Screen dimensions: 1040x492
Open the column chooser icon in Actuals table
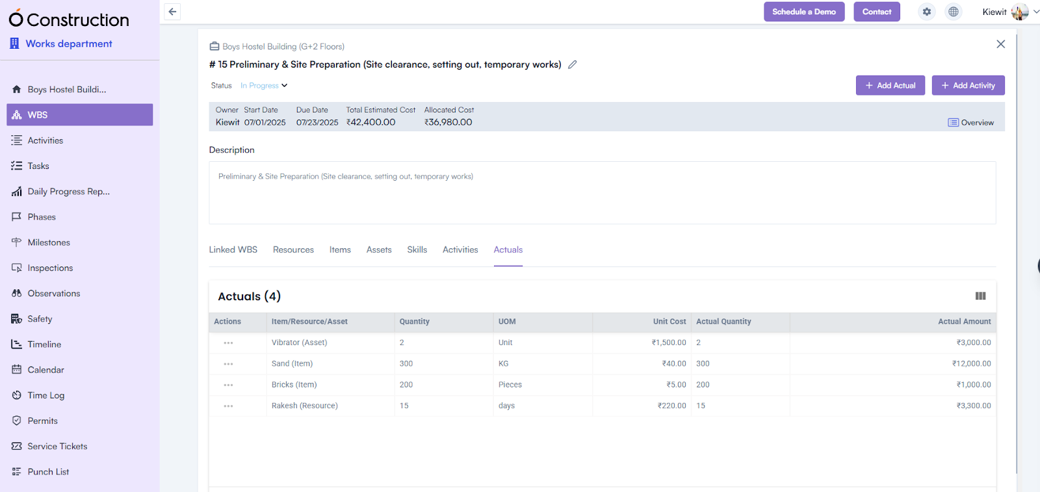(x=980, y=296)
